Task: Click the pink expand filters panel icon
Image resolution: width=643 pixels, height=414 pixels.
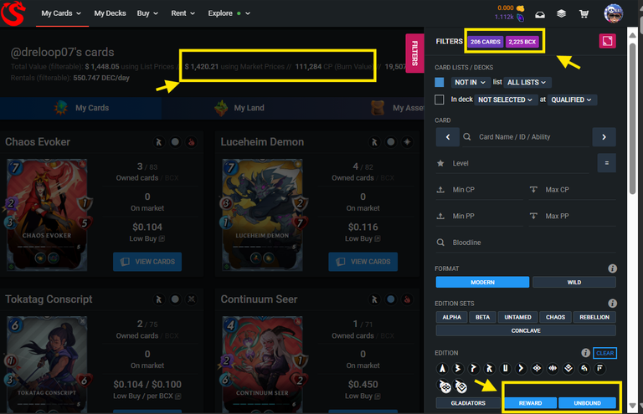Action: (x=607, y=41)
